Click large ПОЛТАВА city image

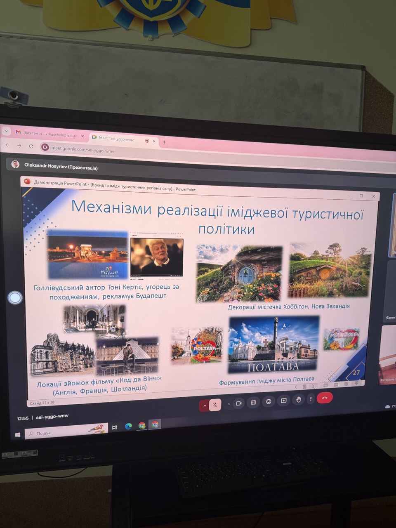[x=273, y=345]
